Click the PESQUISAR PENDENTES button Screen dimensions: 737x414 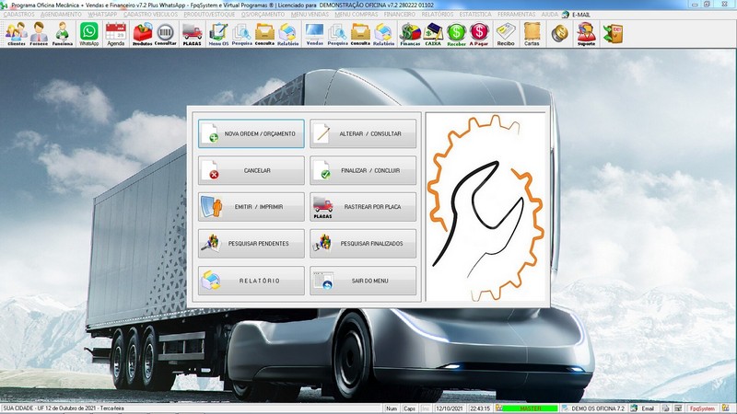pos(251,244)
